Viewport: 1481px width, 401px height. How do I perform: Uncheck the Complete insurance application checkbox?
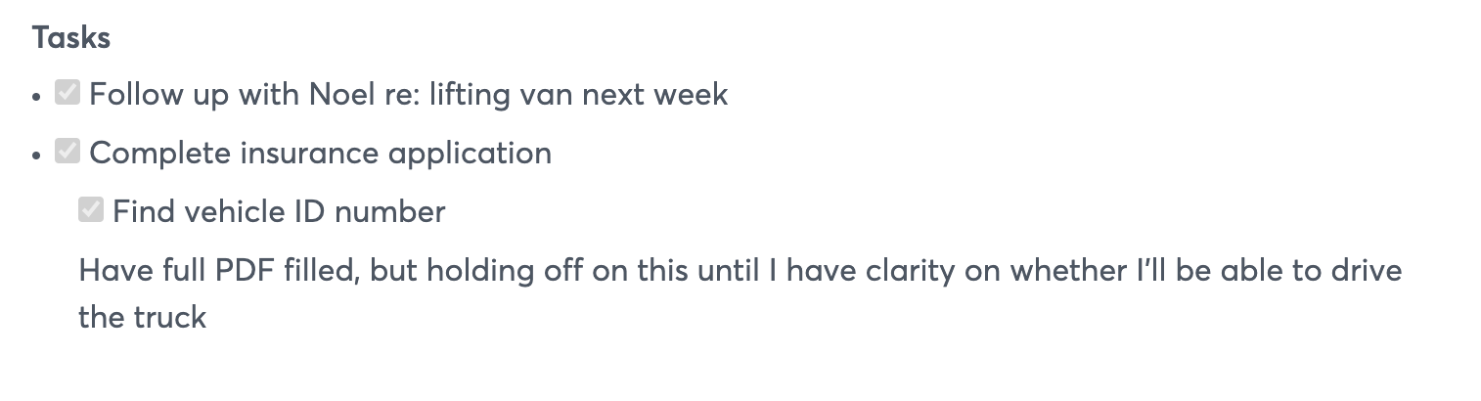[x=67, y=153]
